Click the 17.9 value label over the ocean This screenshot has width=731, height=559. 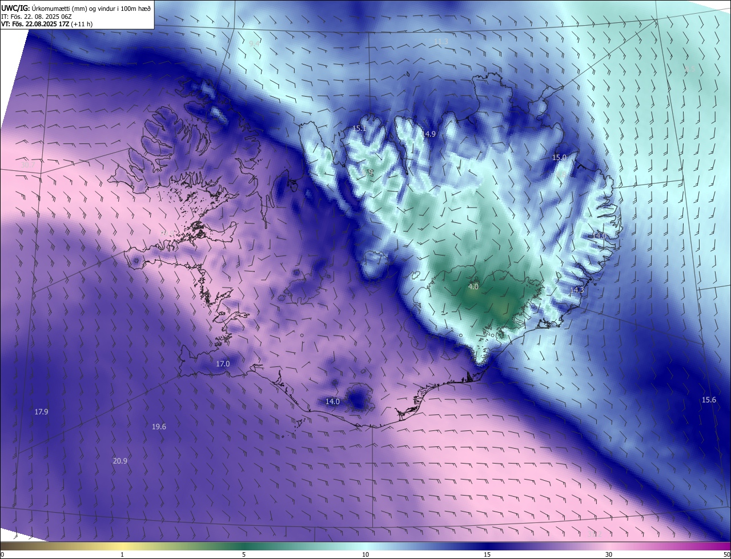[41, 412]
